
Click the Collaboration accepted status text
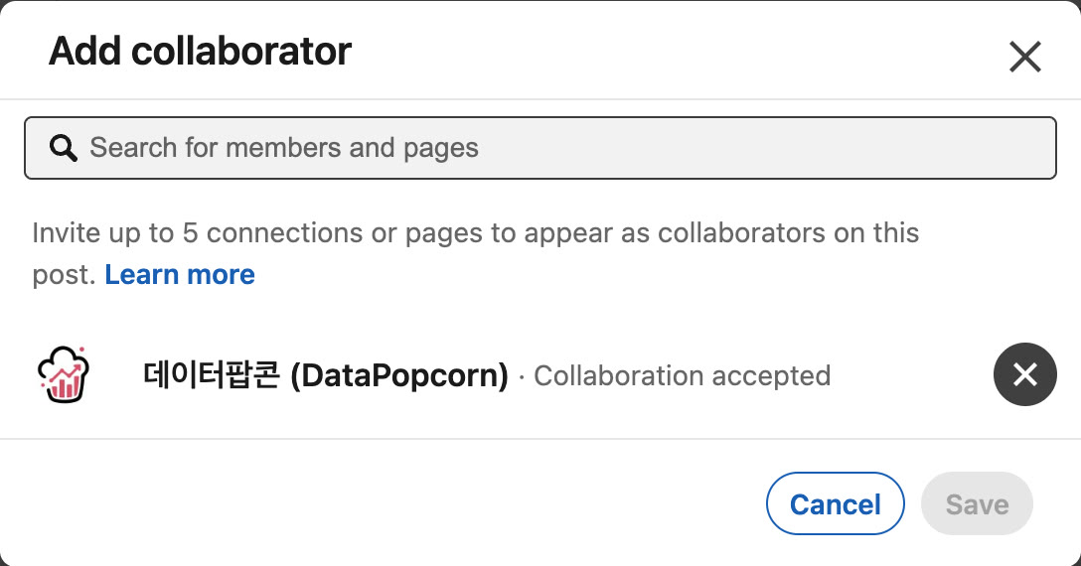click(x=682, y=375)
